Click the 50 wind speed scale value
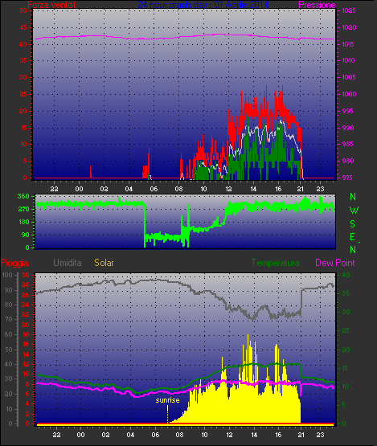The width and height of the screenshot is (377, 446). pyautogui.click(x=23, y=10)
